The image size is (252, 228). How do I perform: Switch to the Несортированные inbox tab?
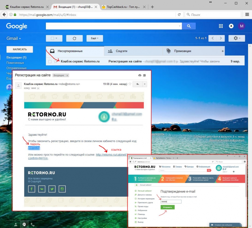pyautogui.click(x=75, y=51)
